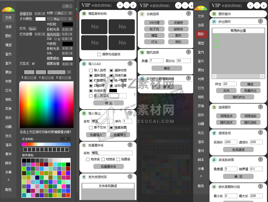Open help for 导入CAD panel
This screenshot has height=202, width=268.
click(130, 64)
